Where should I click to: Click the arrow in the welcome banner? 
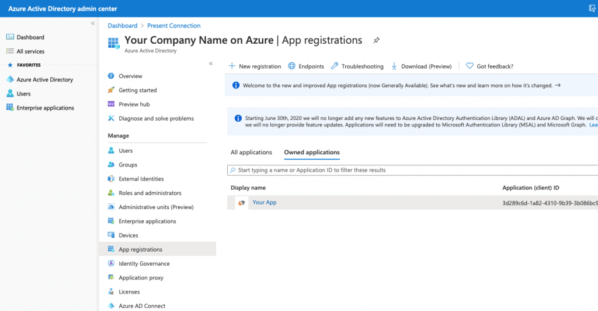[x=558, y=85]
